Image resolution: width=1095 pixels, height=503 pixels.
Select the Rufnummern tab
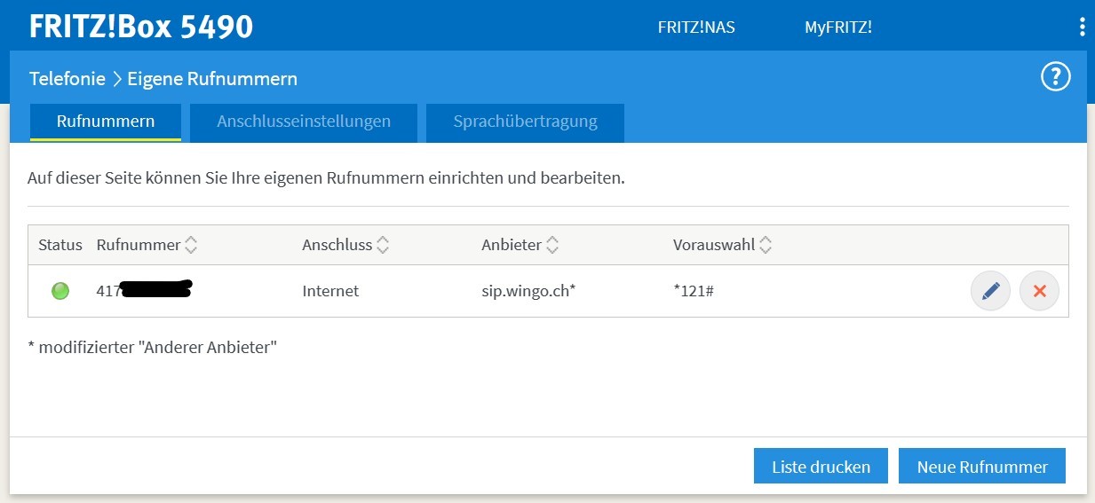(x=106, y=122)
